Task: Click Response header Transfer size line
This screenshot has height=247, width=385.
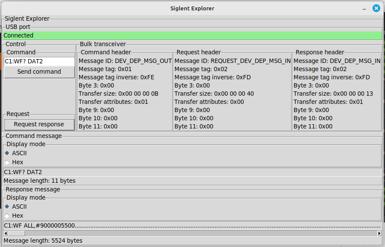Action: (x=333, y=94)
